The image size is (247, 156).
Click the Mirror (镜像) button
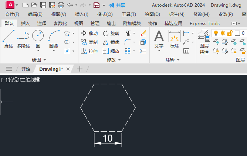tap(111, 42)
